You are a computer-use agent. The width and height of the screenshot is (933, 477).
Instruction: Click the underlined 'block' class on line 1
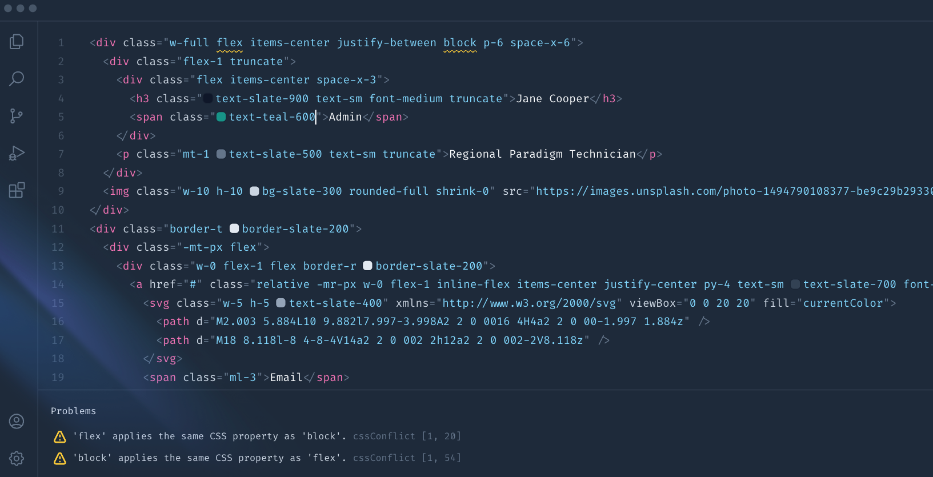pos(460,43)
